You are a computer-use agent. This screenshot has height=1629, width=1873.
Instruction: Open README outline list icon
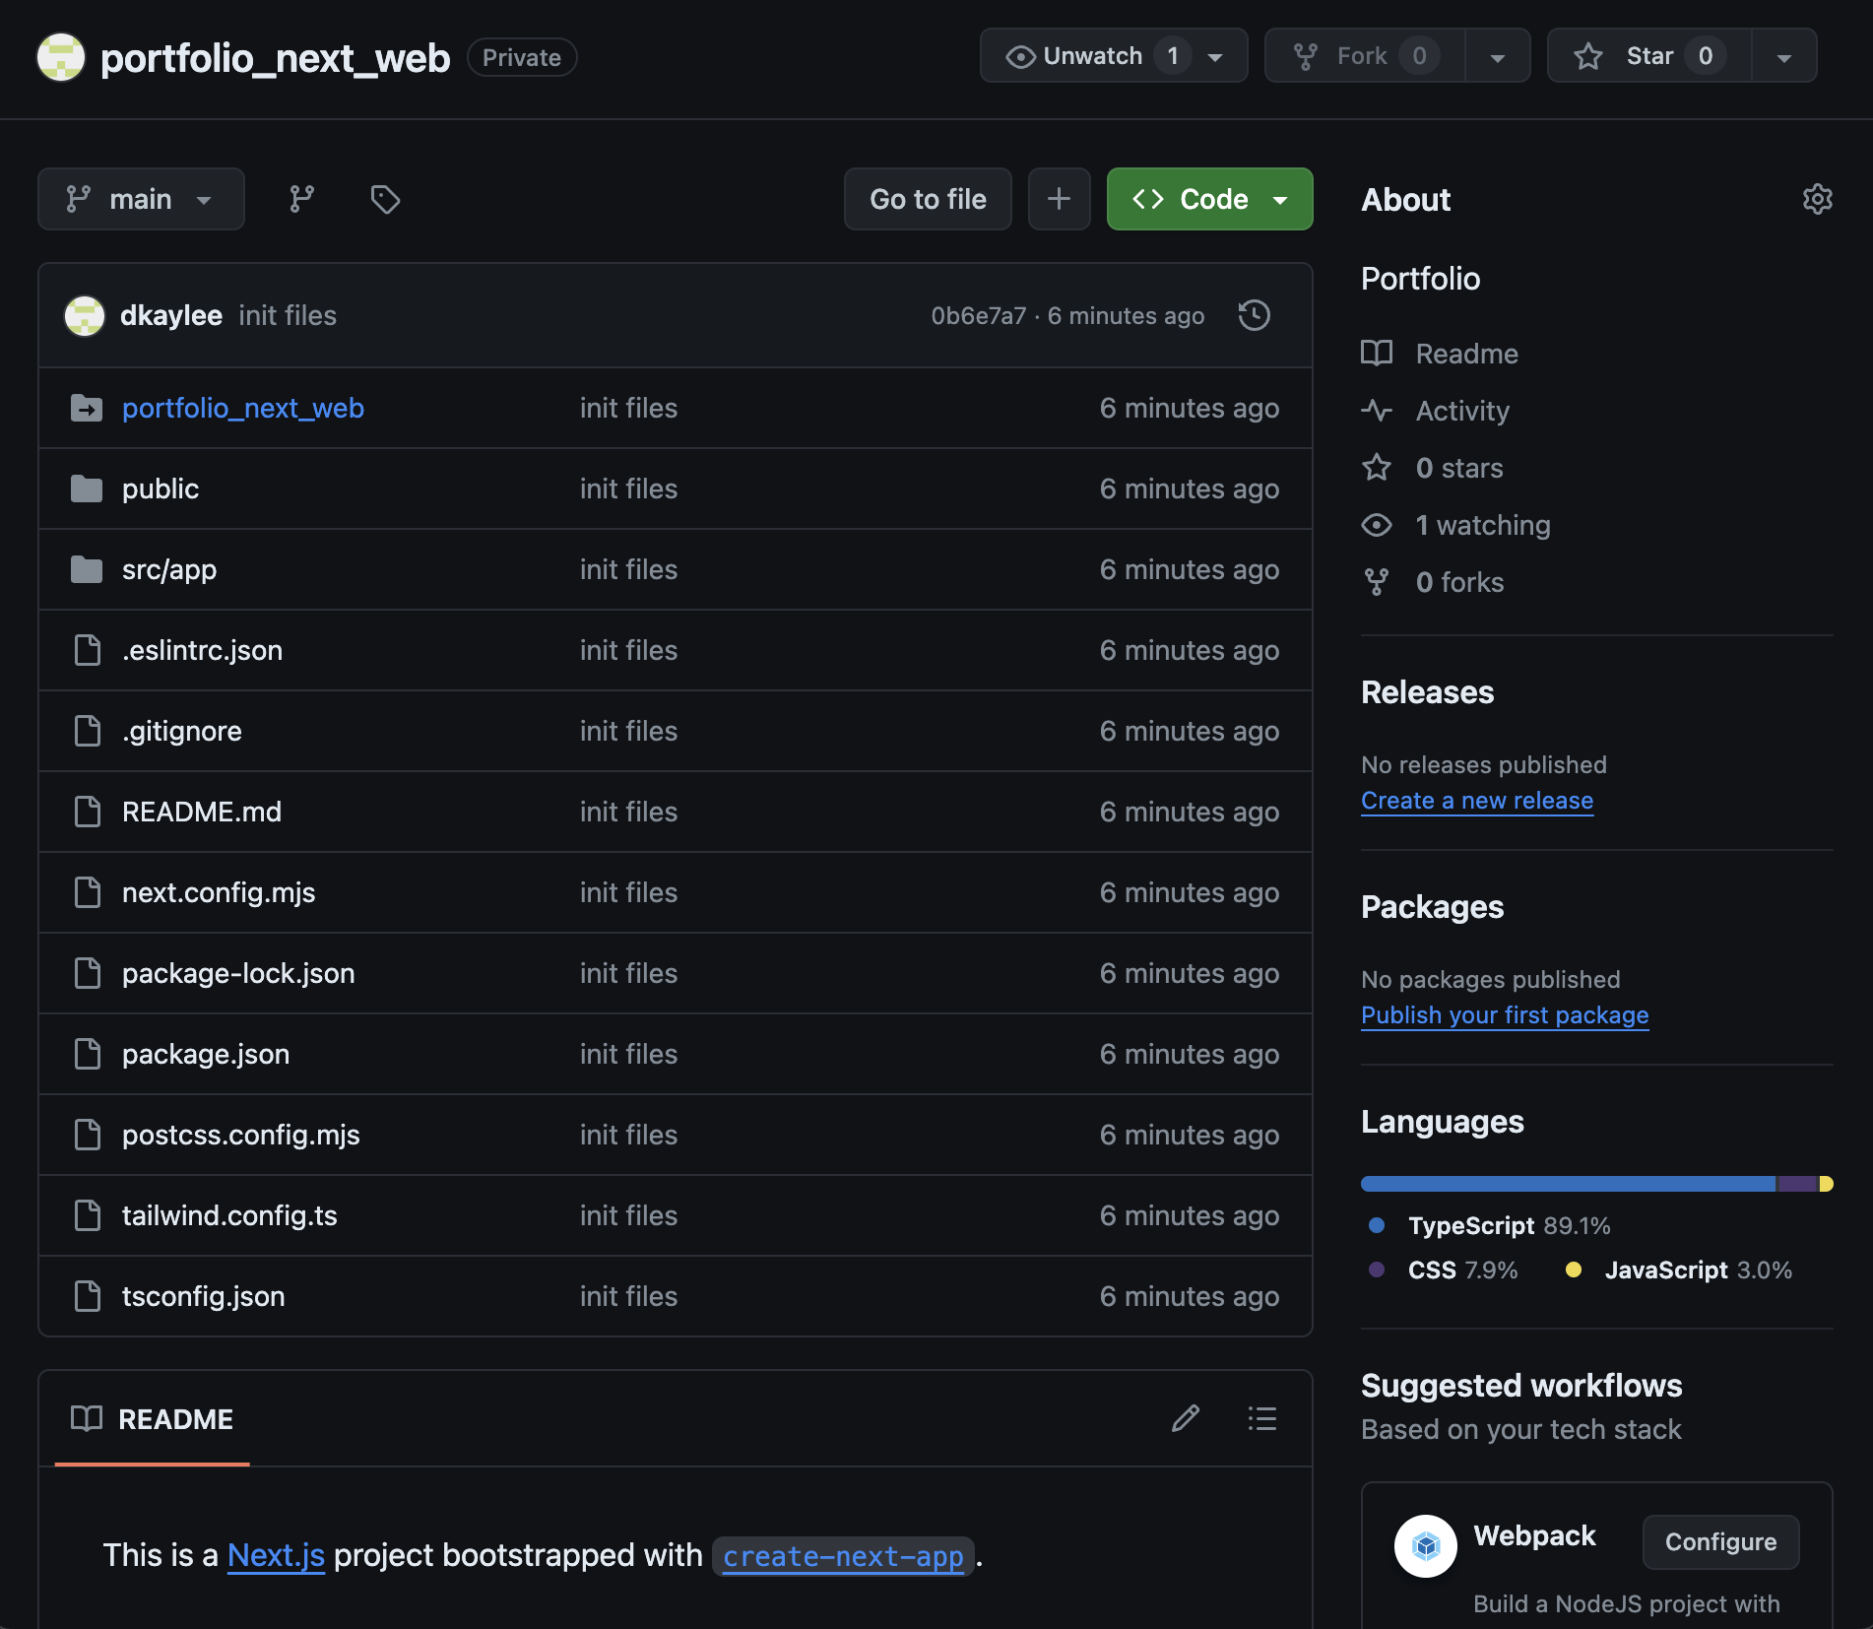pyautogui.click(x=1262, y=1418)
